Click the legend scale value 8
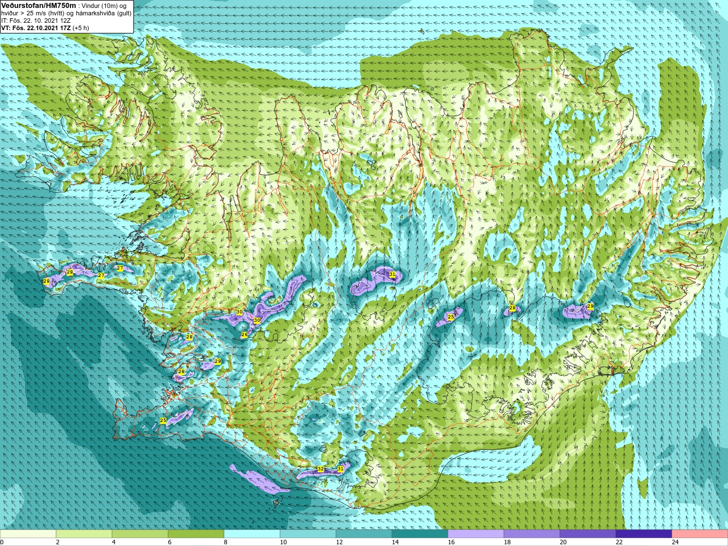Image resolution: width=728 pixels, height=546 pixels. (226, 542)
